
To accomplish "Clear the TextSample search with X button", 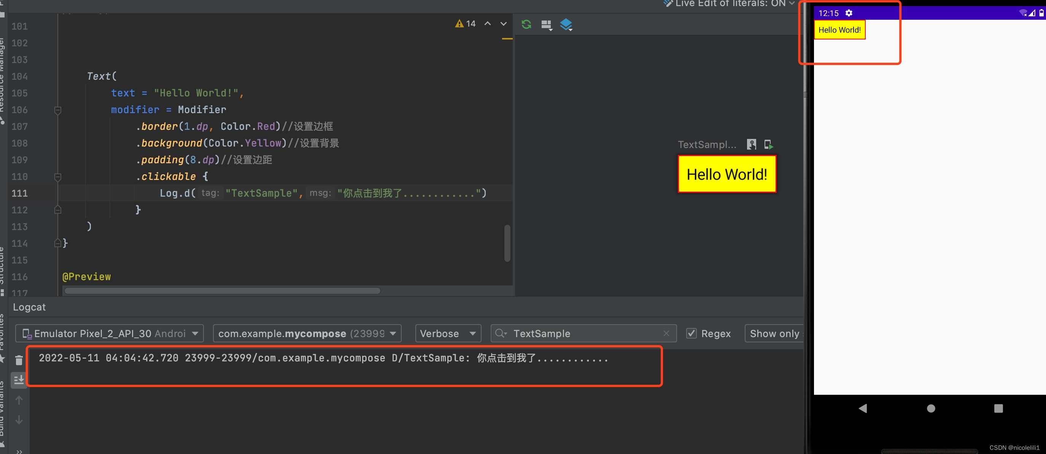I will pos(666,333).
